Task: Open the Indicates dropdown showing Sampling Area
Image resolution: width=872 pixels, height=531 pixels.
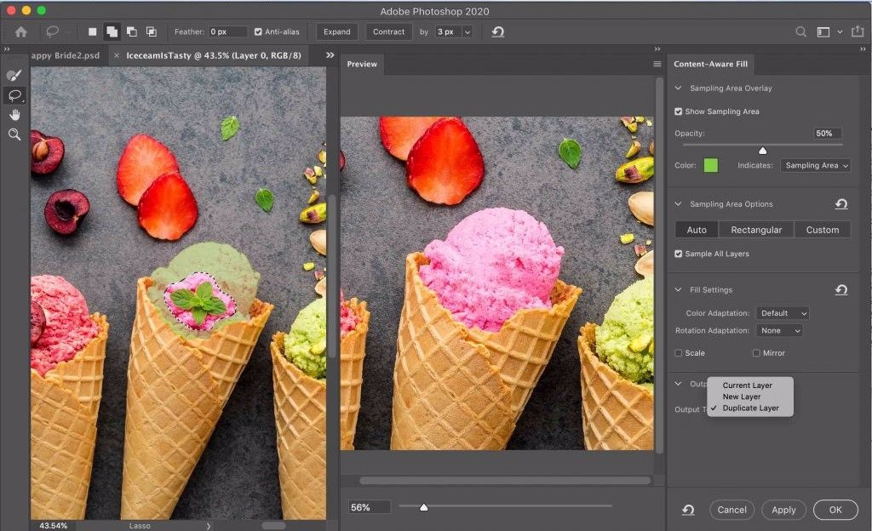Action: (x=815, y=165)
